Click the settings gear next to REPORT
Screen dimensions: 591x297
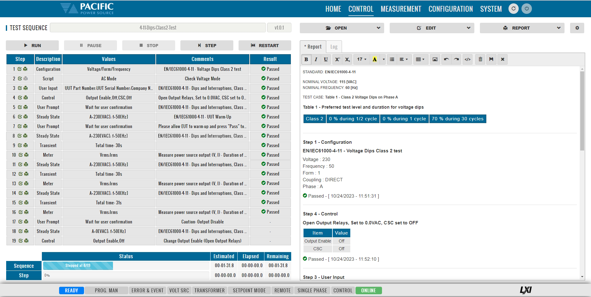pyautogui.click(x=577, y=28)
